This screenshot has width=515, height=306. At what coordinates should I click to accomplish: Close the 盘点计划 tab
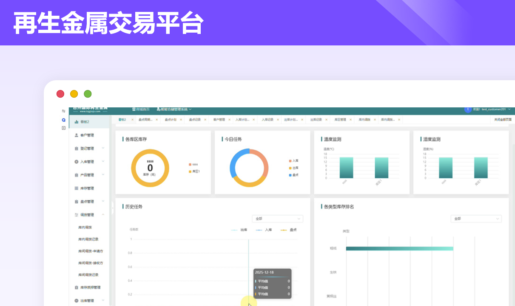pyautogui.click(x=181, y=120)
